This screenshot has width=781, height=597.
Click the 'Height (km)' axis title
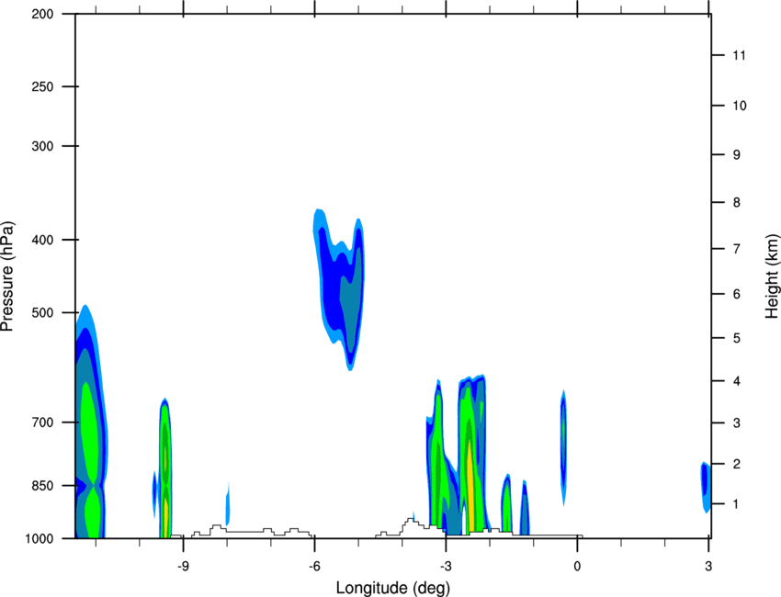click(772, 276)
